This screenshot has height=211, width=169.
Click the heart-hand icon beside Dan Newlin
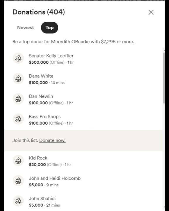[18, 99]
